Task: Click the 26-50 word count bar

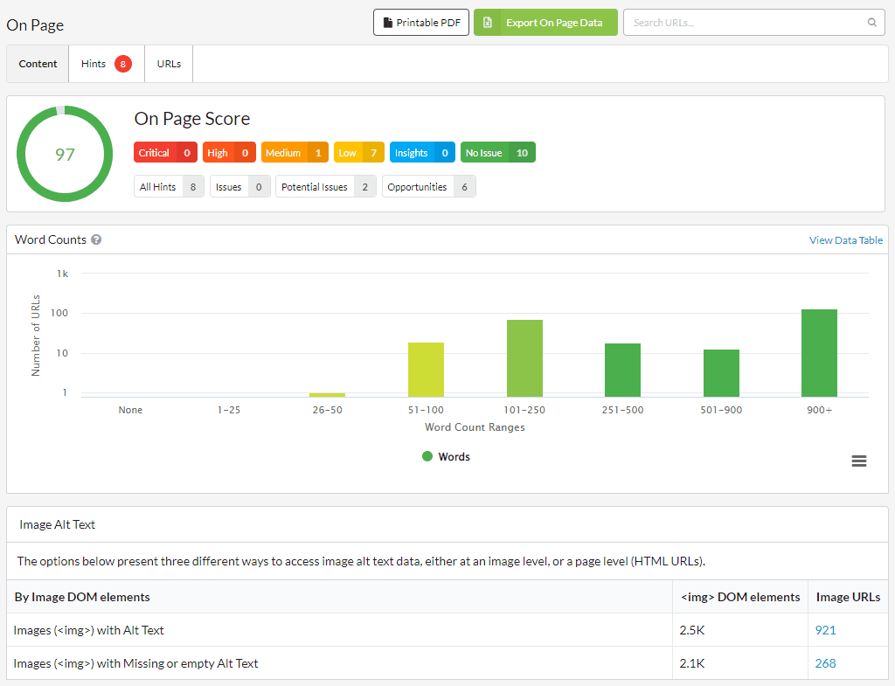Action: click(328, 395)
